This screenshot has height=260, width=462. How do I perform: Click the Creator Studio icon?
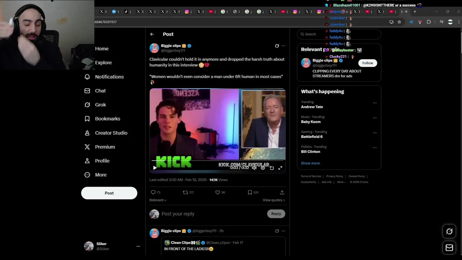[87, 133]
